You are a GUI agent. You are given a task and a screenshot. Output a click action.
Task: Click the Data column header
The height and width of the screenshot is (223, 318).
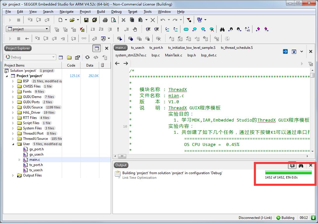pos(90,65)
